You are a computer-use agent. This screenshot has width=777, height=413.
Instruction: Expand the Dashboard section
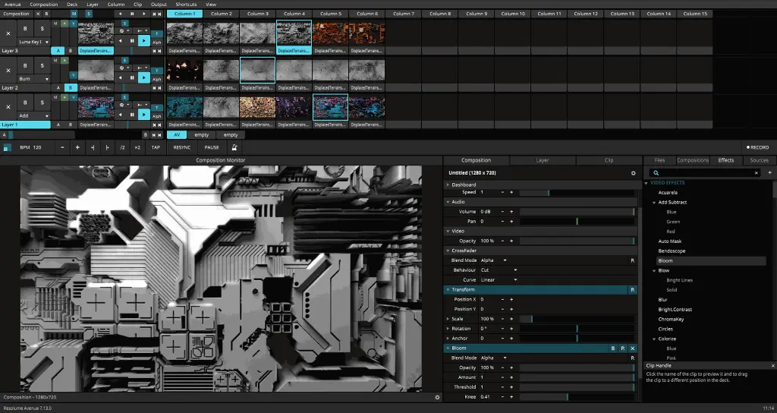[x=448, y=184]
